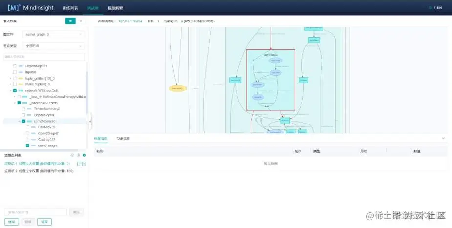Select watchpoint 1 过大权重 check
This screenshot has width=452, height=228.
point(37,164)
